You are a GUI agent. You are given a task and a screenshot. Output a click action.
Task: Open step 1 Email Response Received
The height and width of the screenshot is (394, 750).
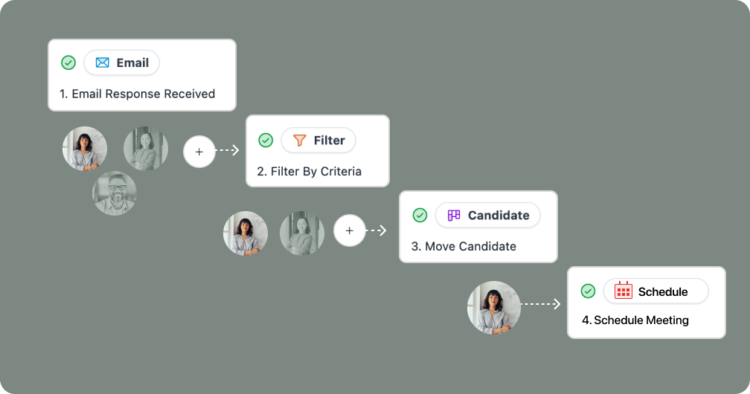(x=137, y=94)
